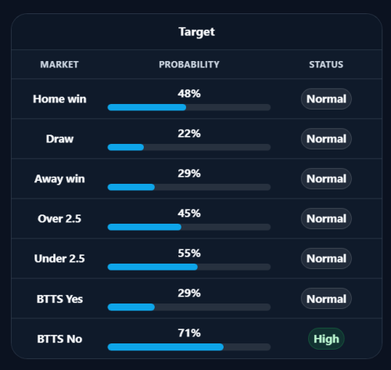The width and height of the screenshot is (391, 370).
Task: Click the Under 2.5 market label
Action: click(x=59, y=258)
